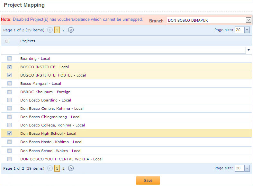Check Don Bosco Boarding - Local
This screenshot has width=253, height=186.
pyautogui.click(x=10, y=100)
